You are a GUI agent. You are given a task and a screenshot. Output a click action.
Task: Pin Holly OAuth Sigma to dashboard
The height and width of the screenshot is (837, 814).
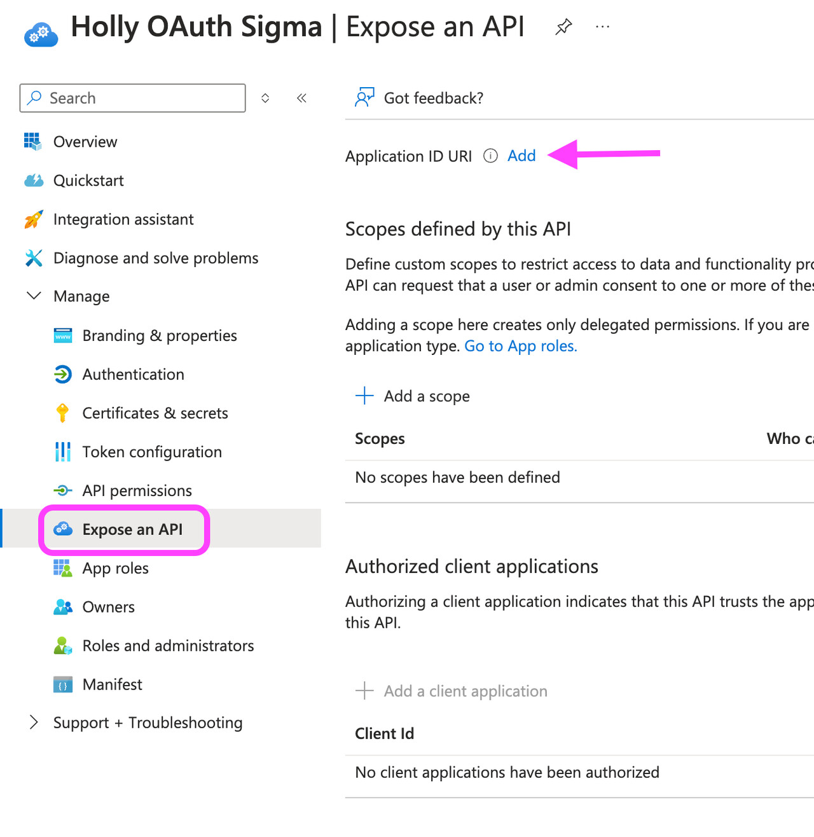(563, 27)
